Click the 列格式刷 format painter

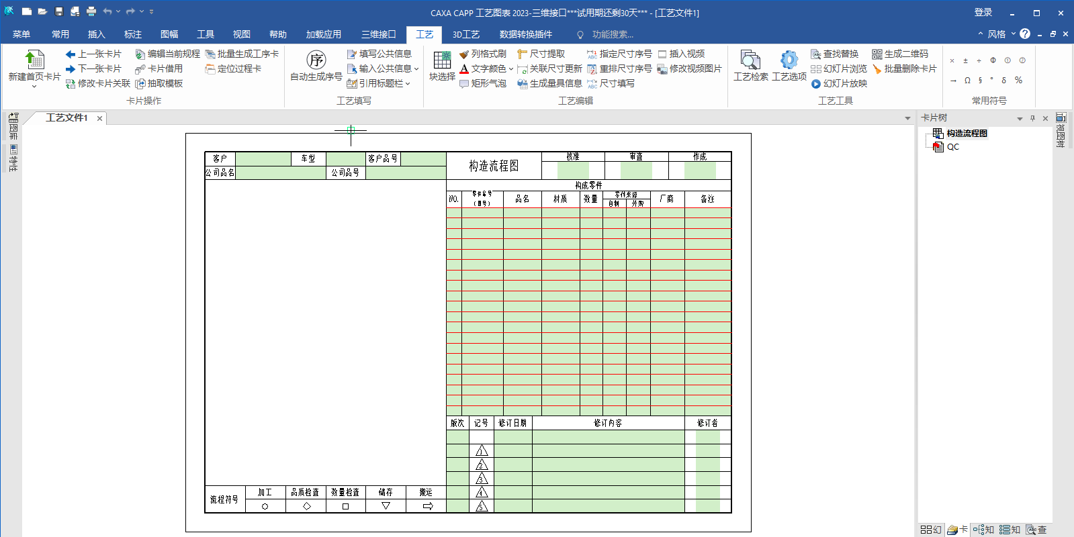(482, 54)
